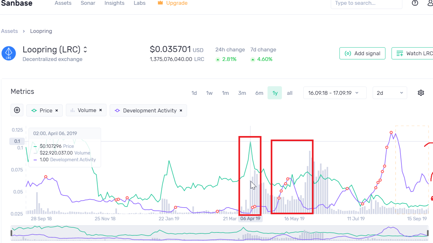Screen dimensions: 433x243
Task: Open the Insights menu
Action: (x=114, y=3)
